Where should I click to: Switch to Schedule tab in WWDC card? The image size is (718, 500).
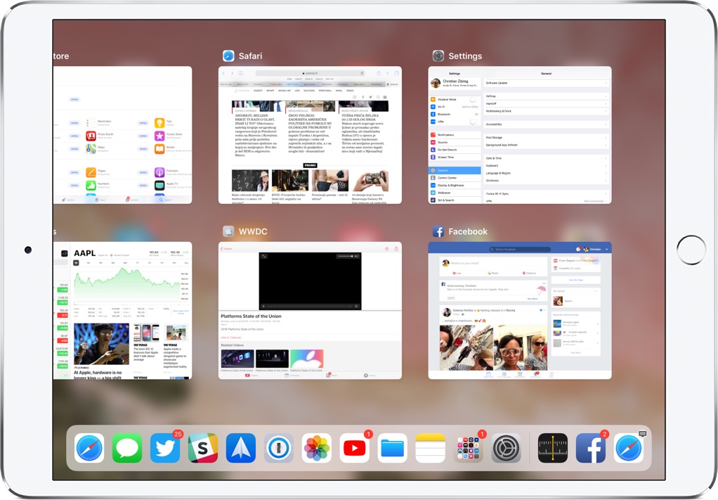pos(292,376)
